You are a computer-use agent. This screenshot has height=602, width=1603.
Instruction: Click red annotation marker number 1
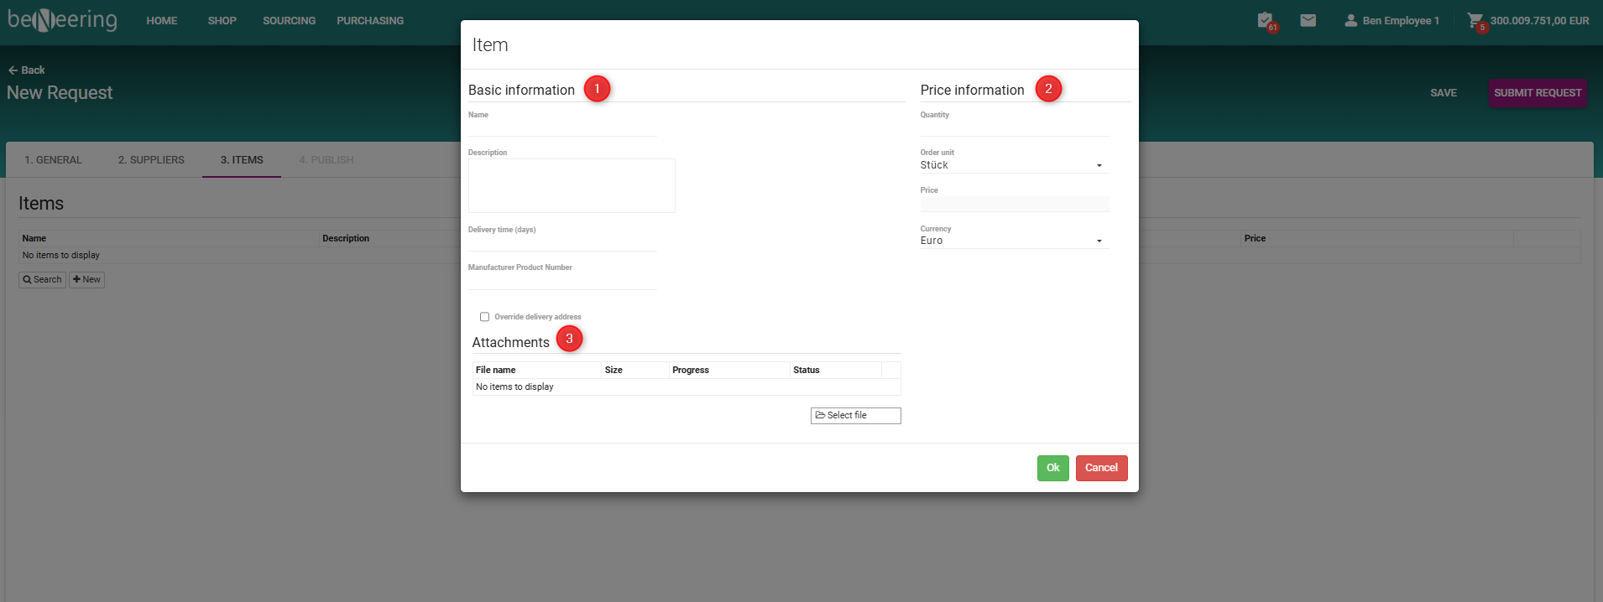[597, 89]
